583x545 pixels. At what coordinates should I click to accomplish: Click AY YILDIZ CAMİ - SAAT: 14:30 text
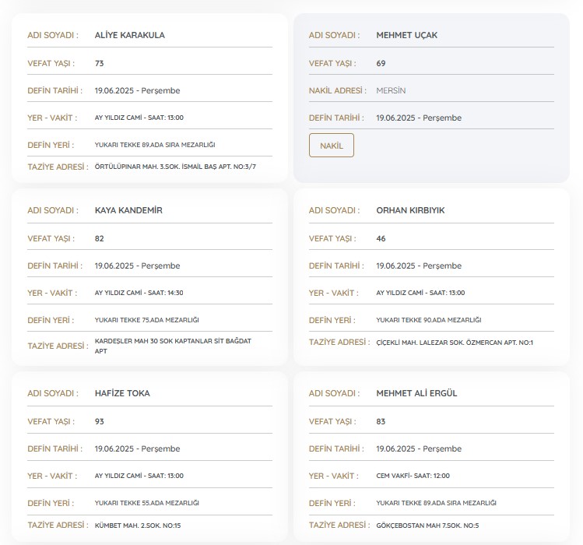139,294
